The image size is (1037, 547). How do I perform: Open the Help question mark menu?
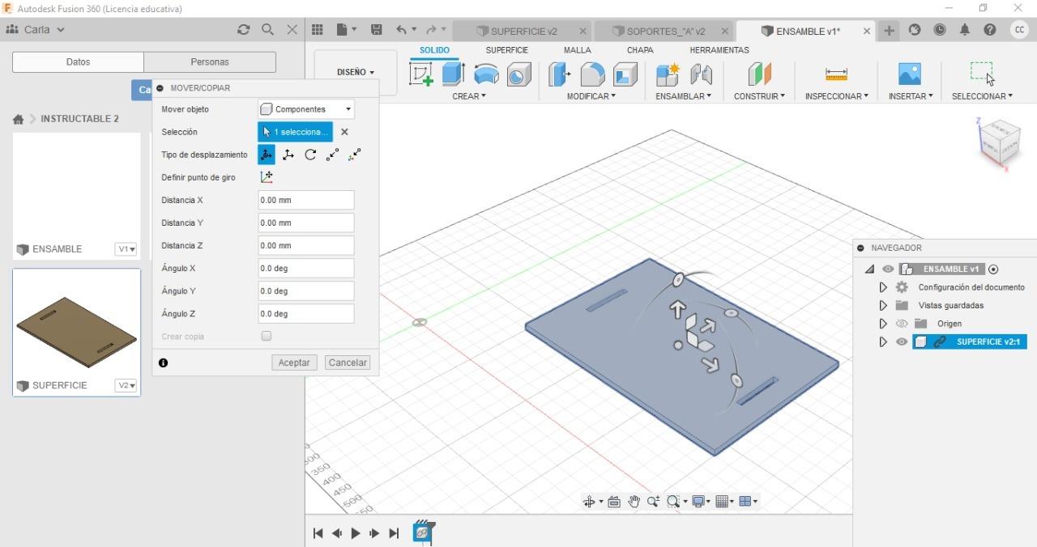990,29
